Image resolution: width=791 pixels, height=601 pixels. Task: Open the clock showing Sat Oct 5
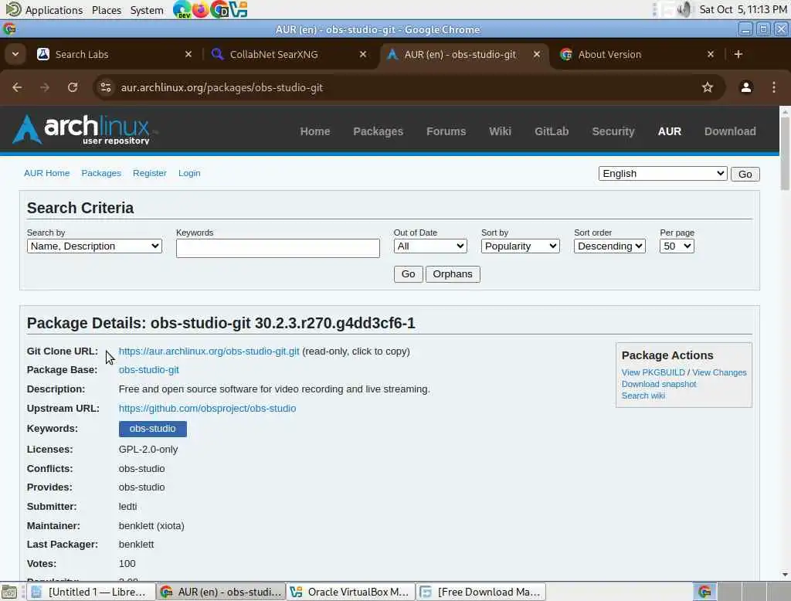[743, 9]
